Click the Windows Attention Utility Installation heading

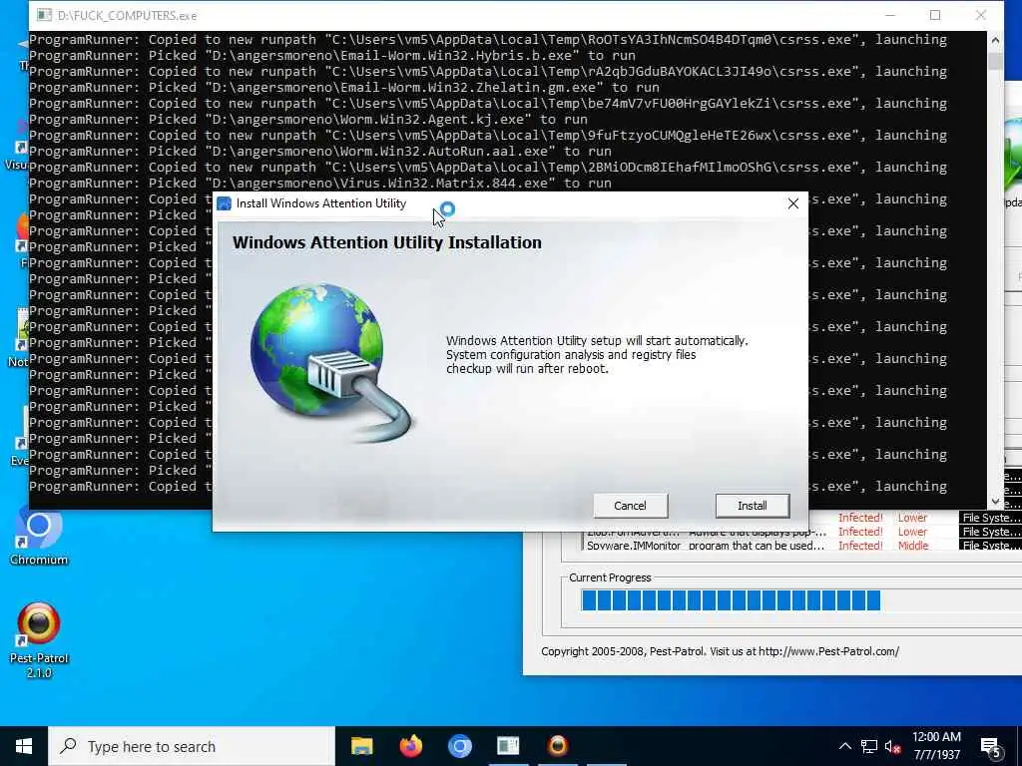[387, 242]
